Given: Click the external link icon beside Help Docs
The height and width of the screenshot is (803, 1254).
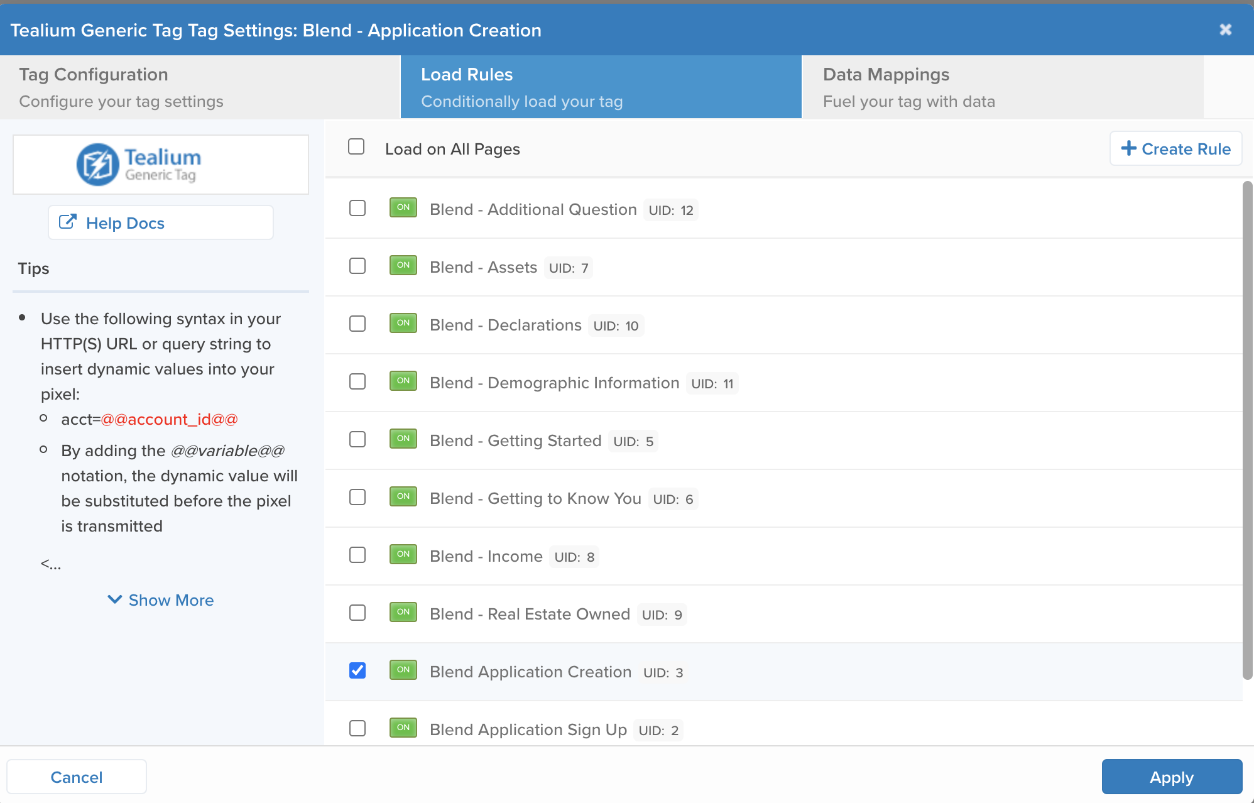Looking at the screenshot, I should point(67,222).
